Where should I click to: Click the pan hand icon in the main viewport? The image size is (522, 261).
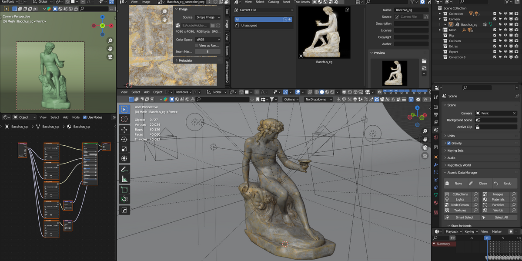425,139
